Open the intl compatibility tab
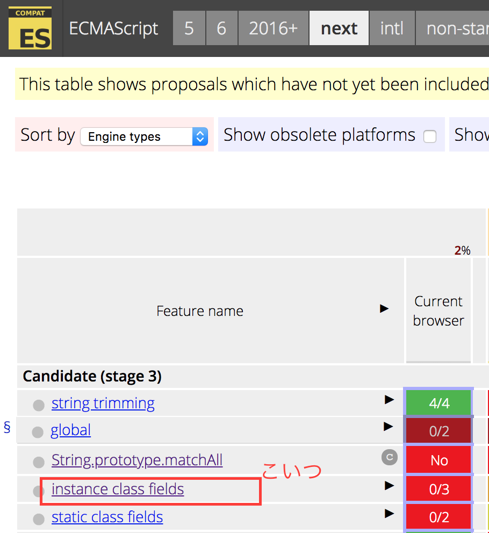Viewport: 489px width, 533px height. [392, 28]
